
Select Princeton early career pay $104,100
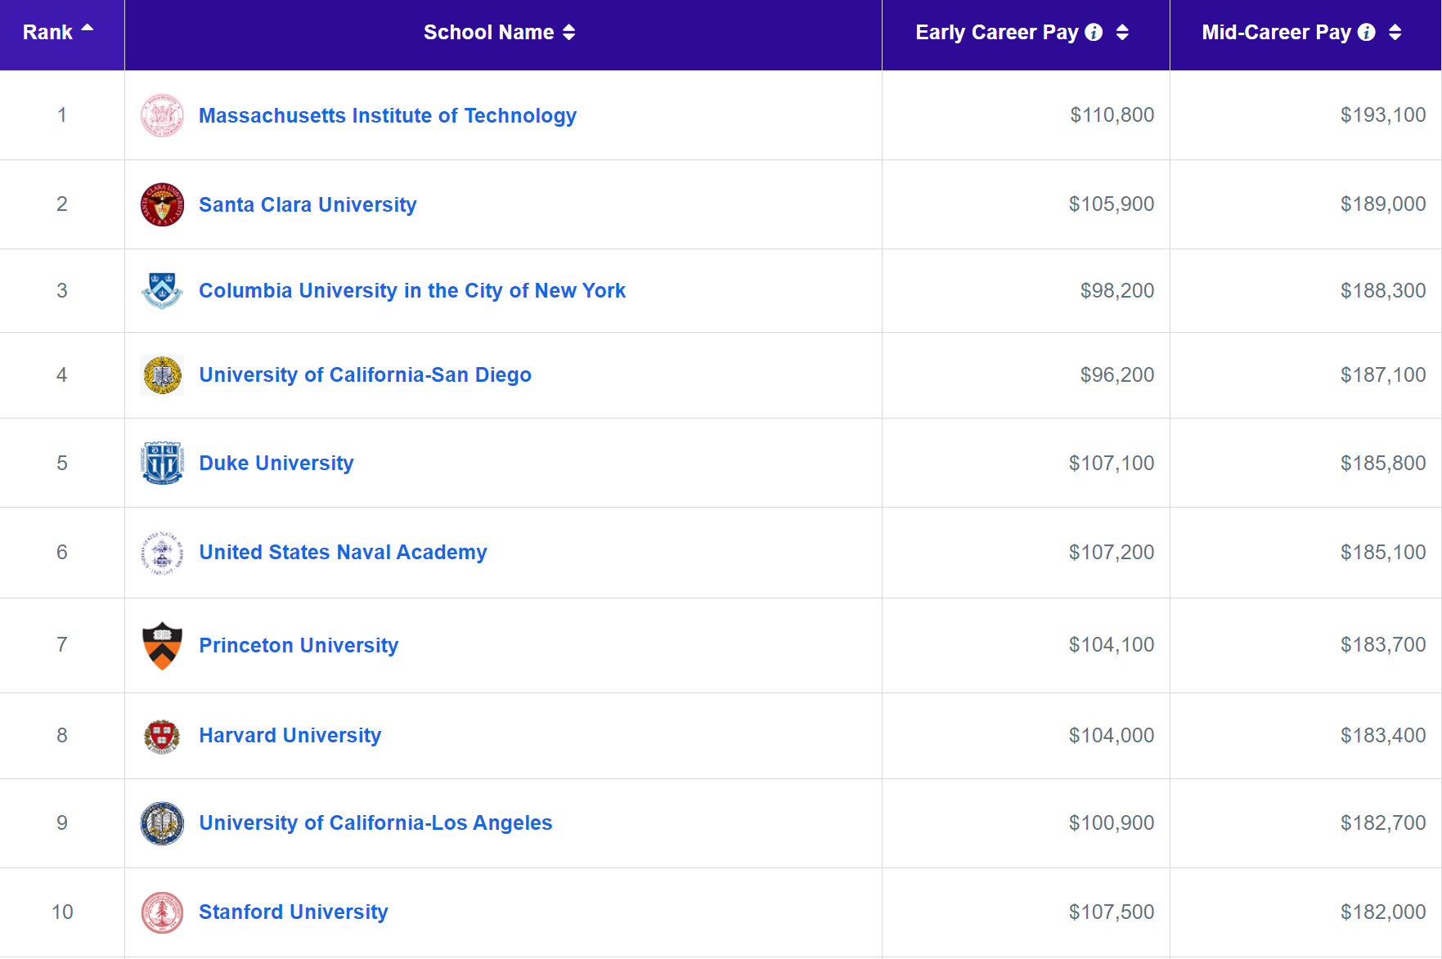tap(1112, 644)
